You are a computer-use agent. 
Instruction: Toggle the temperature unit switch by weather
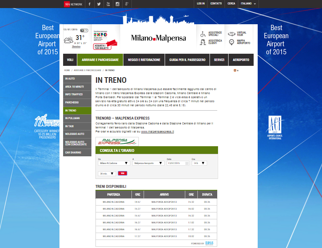click(84, 30)
